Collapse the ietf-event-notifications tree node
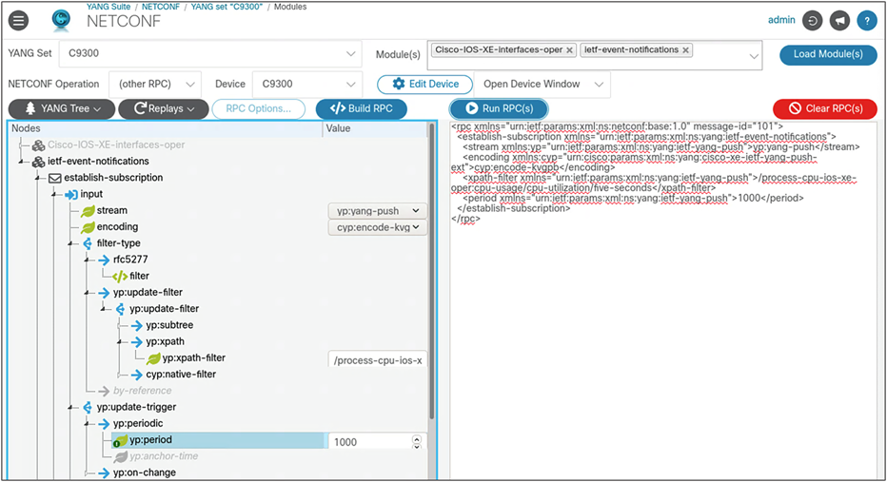887x482 pixels. click(22, 163)
